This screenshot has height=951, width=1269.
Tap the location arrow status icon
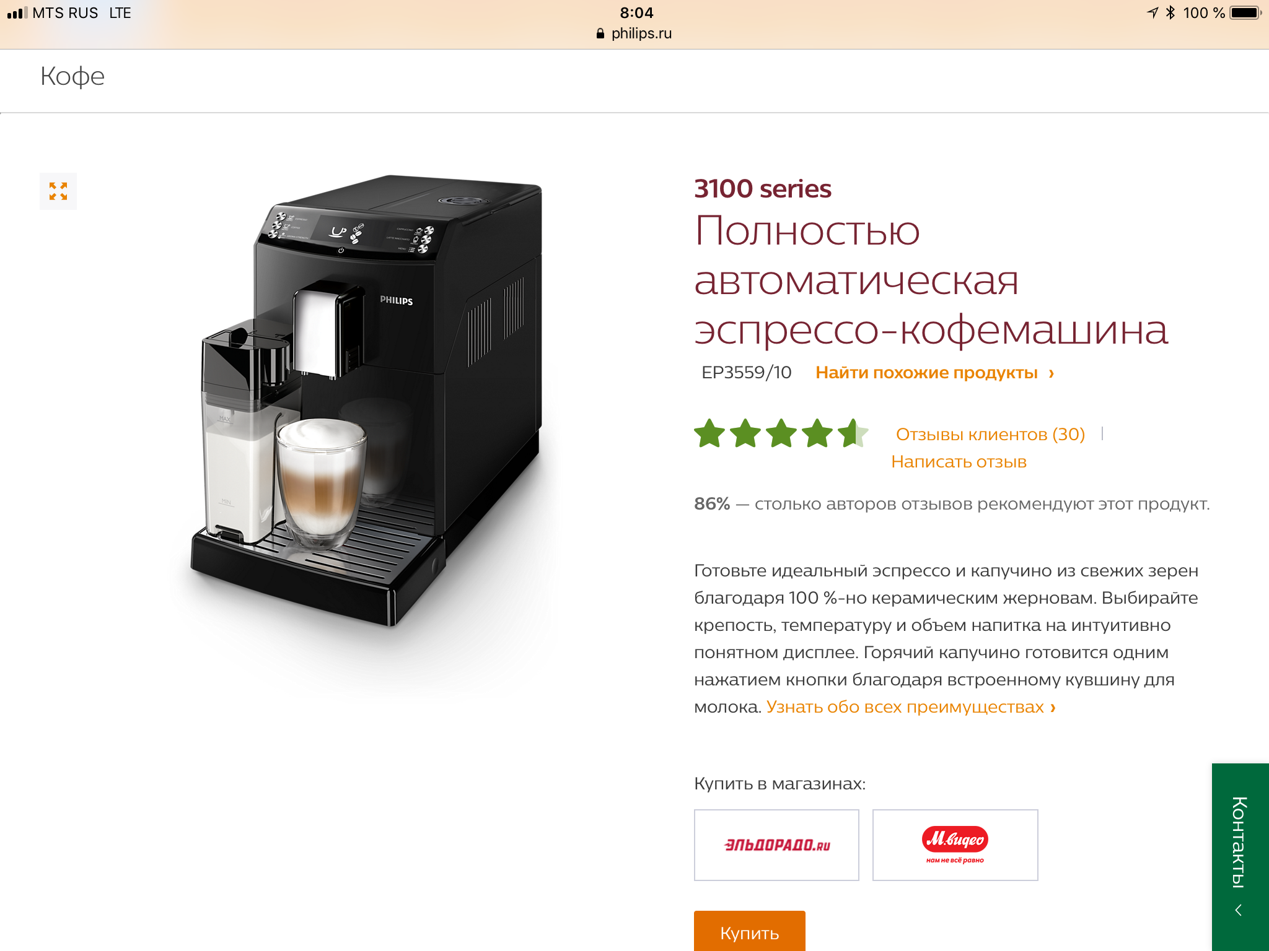coord(1152,12)
